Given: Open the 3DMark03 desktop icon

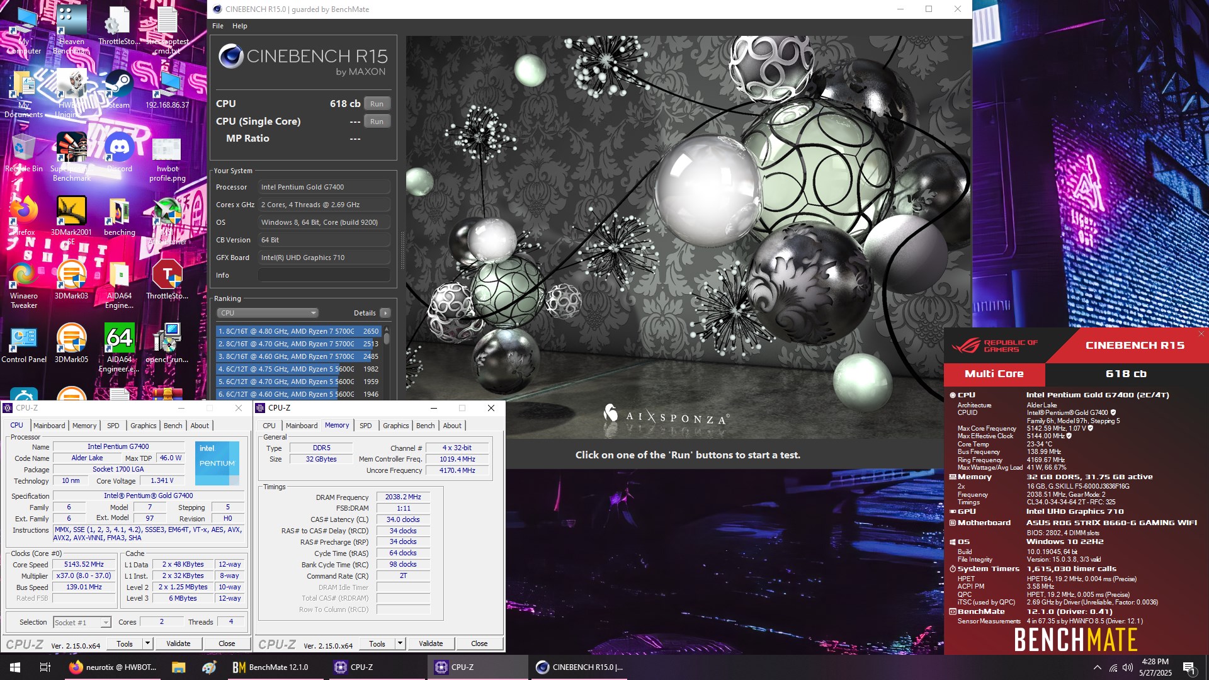Looking at the screenshot, I should [71, 280].
